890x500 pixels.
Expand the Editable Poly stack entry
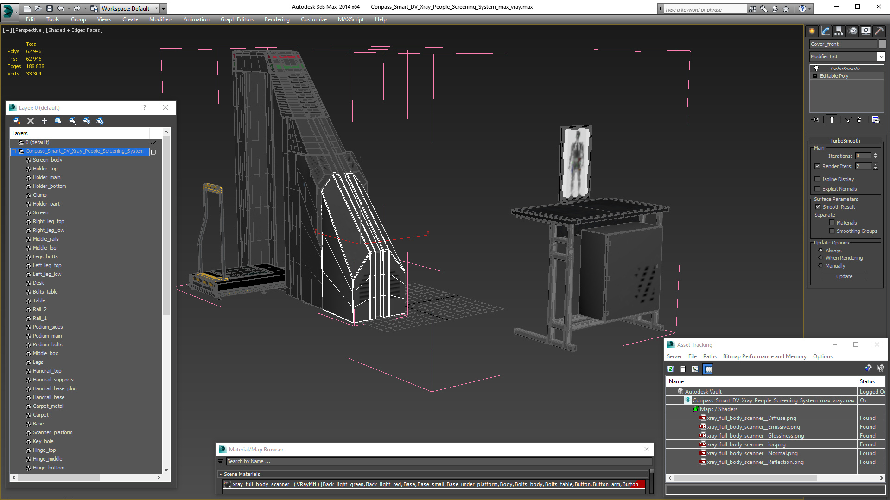(x=815, y=76)
